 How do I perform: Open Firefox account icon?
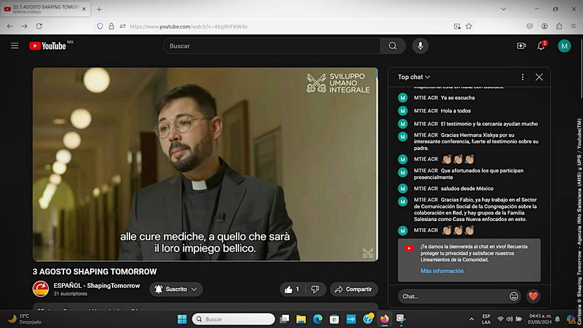tap(544, 26)
